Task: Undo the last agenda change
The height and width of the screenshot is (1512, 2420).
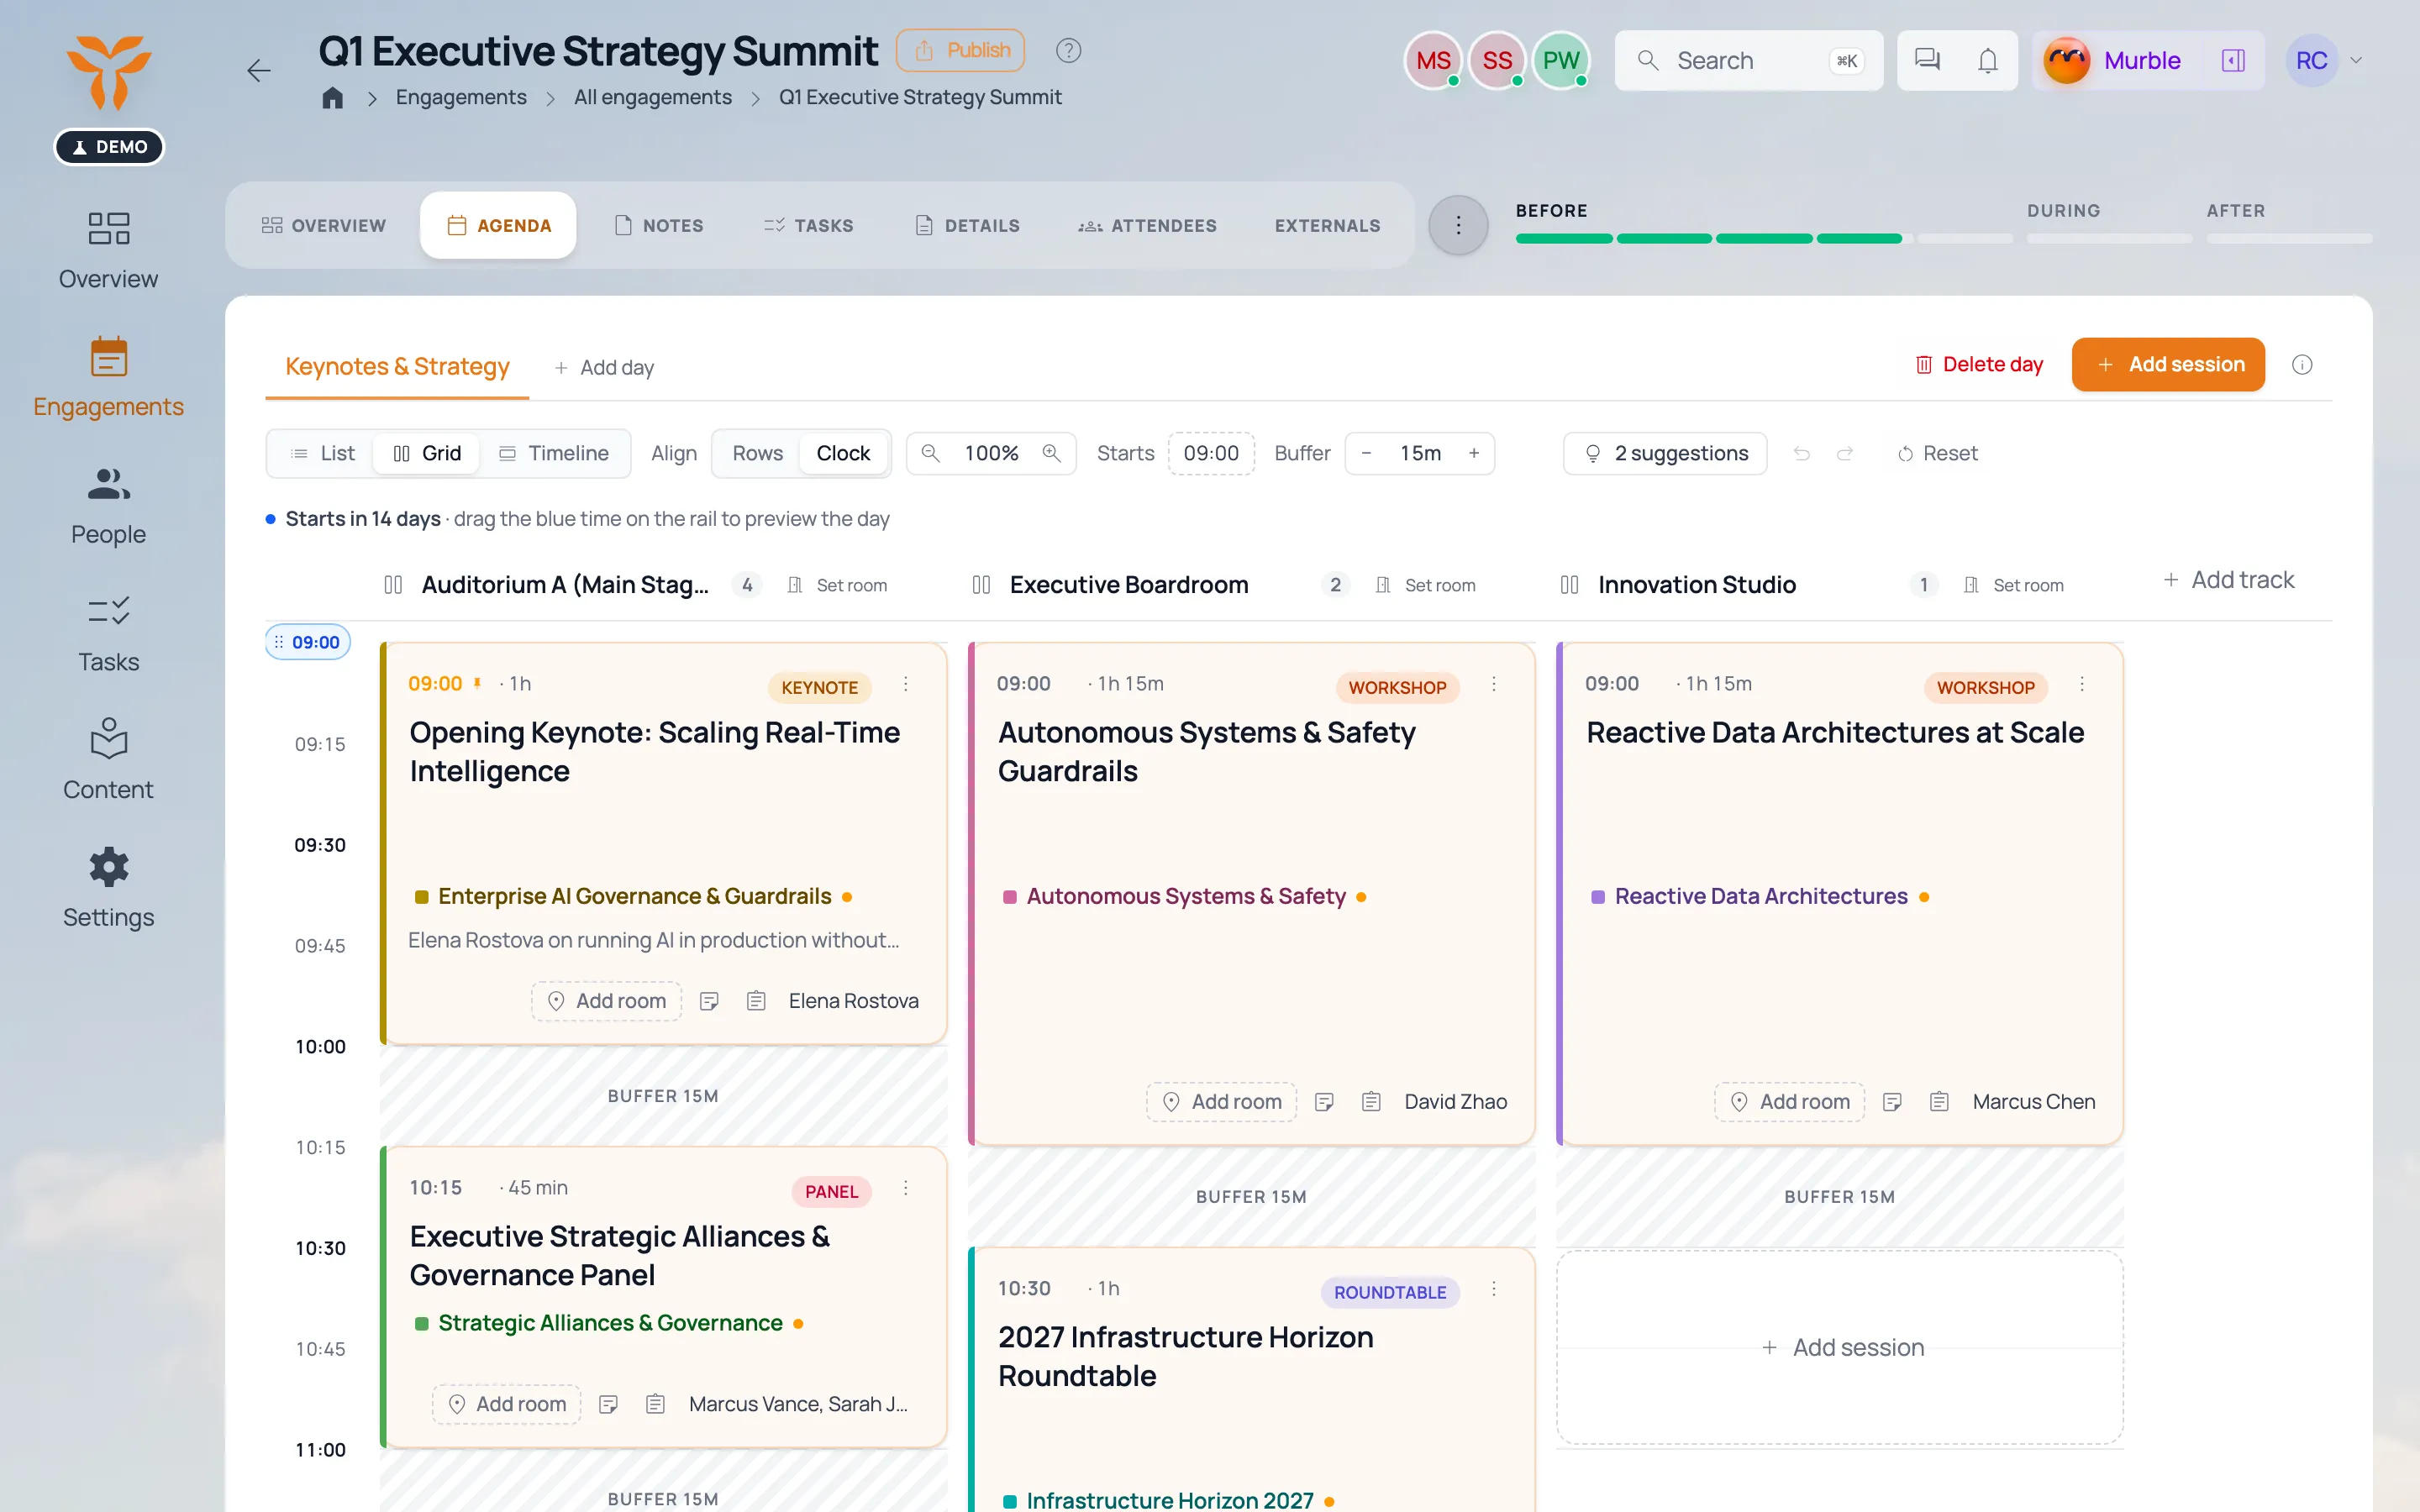Action: [x=1801, y=453]
